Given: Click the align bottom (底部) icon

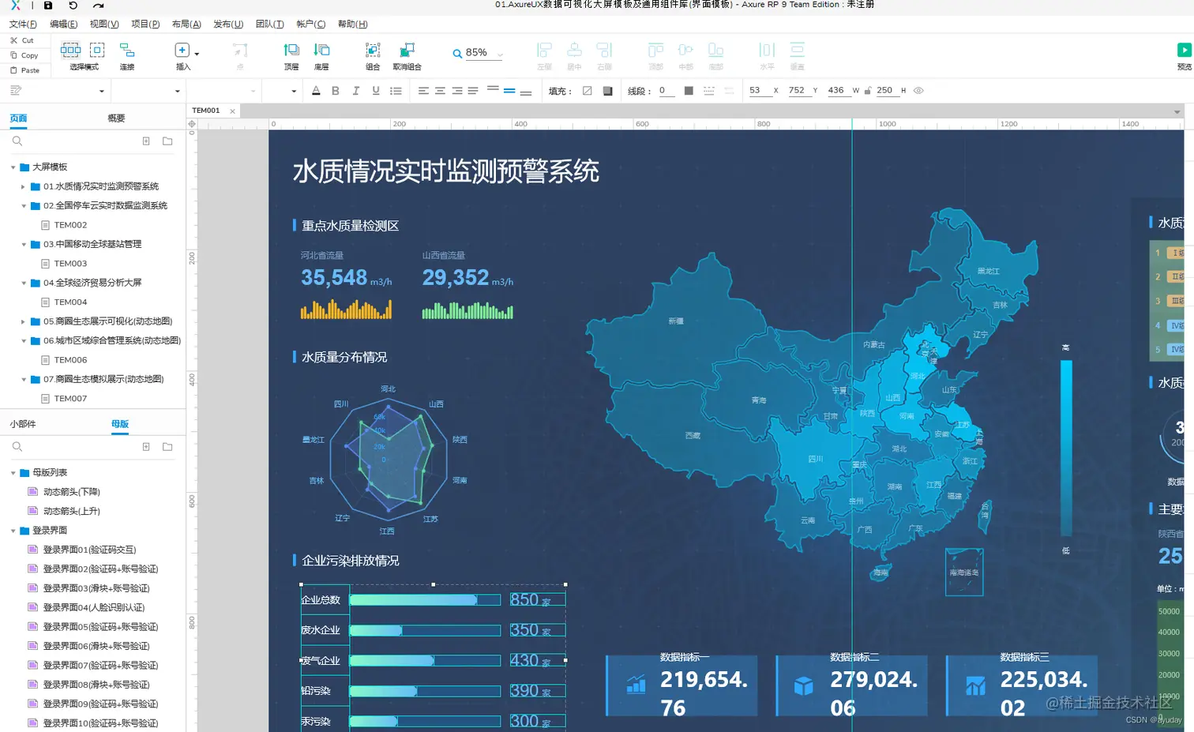Looking at the screenshot, I should tap(715, 50).
